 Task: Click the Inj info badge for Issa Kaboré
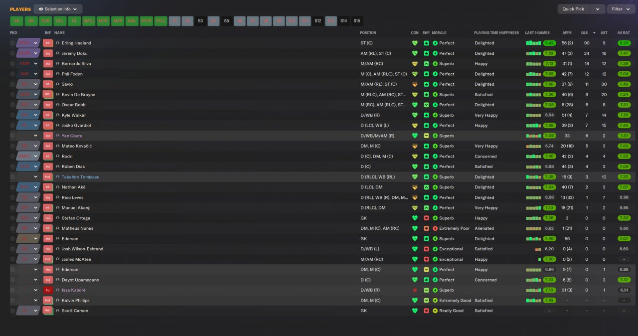point(48,290)
